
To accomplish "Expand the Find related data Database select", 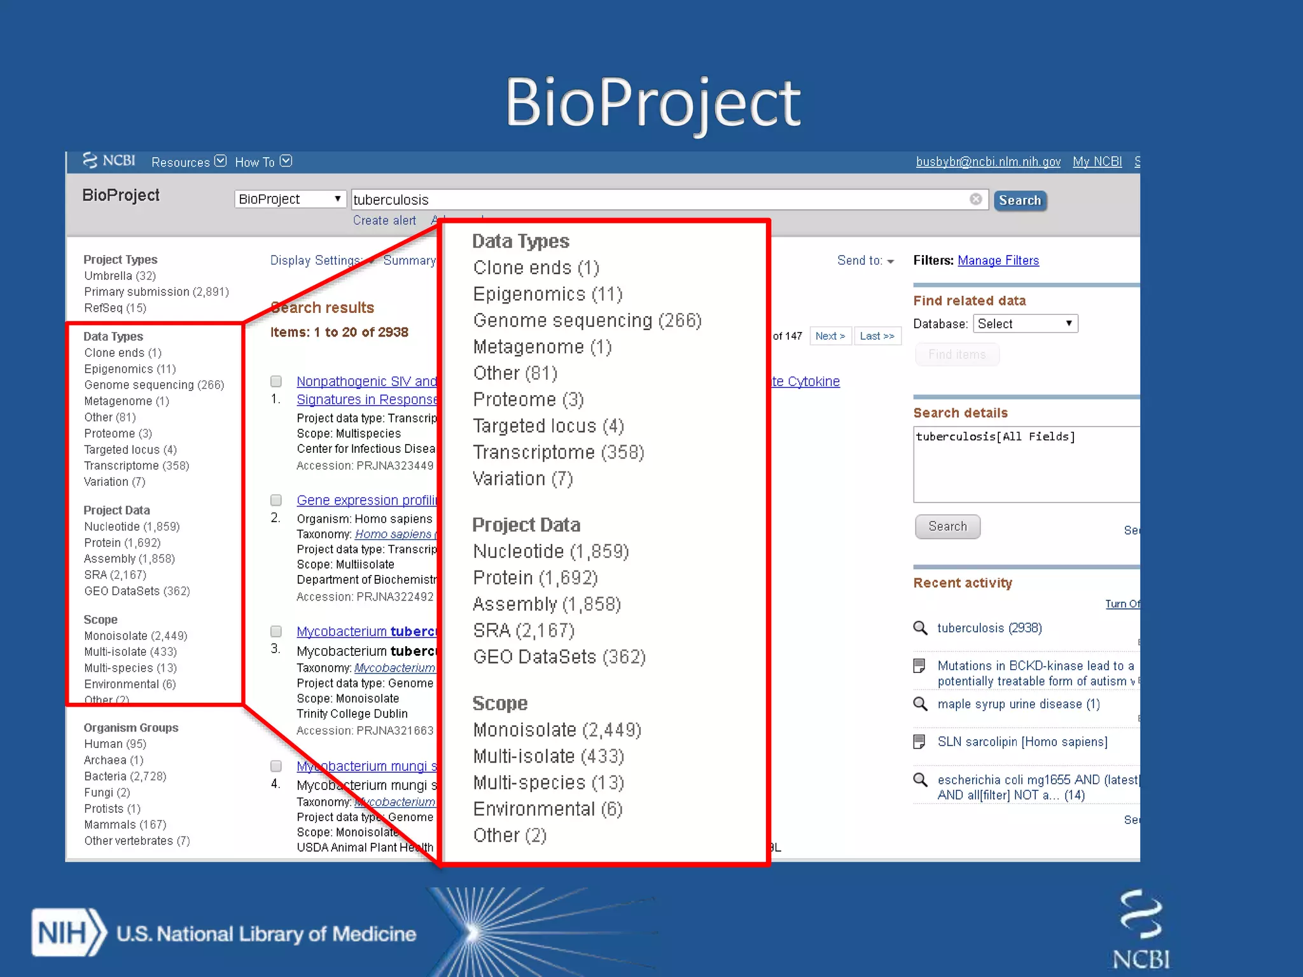I will tap(1025, 324).
